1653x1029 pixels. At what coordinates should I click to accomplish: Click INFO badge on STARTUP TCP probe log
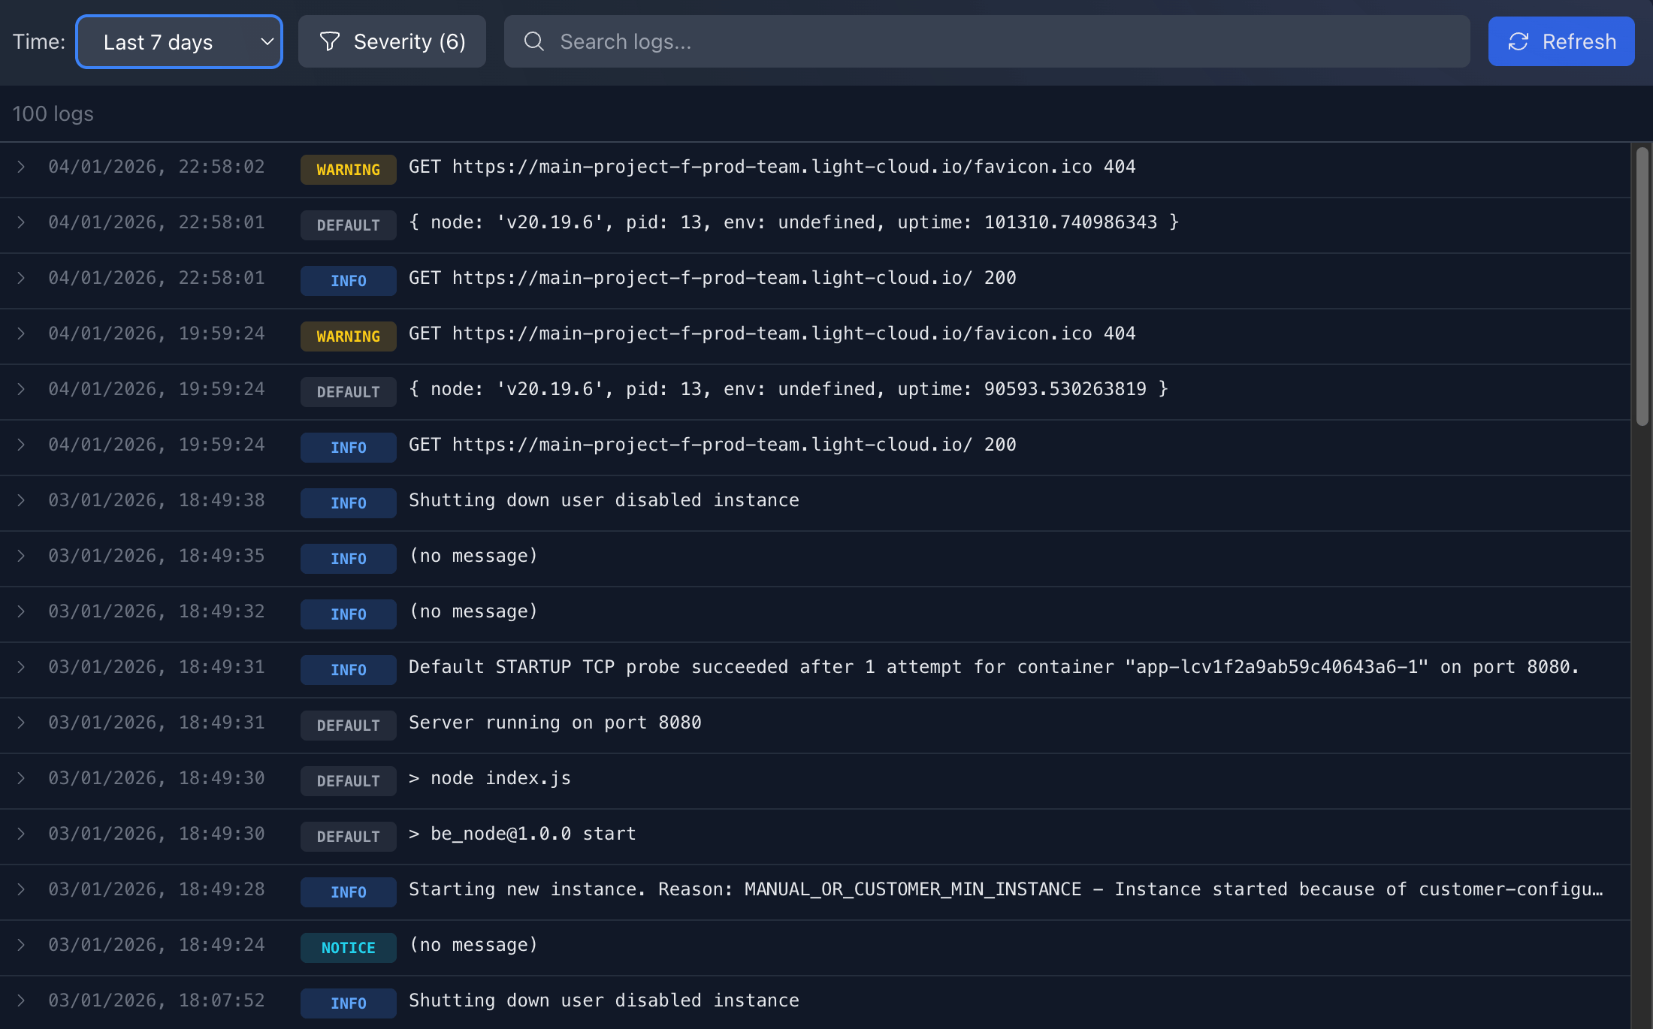pos(348,670)
